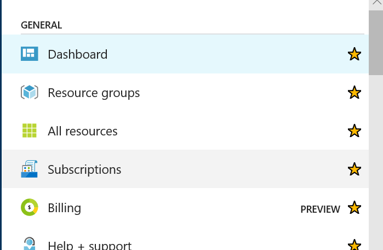
Task: Click the Dashboard tile icon
Action: pyautogui.click(x=29, y=54)
